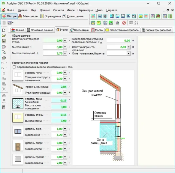Click the chart picture icon in lower toolbar
Viewport: 175px width, 173px height.
click(117, 23)
